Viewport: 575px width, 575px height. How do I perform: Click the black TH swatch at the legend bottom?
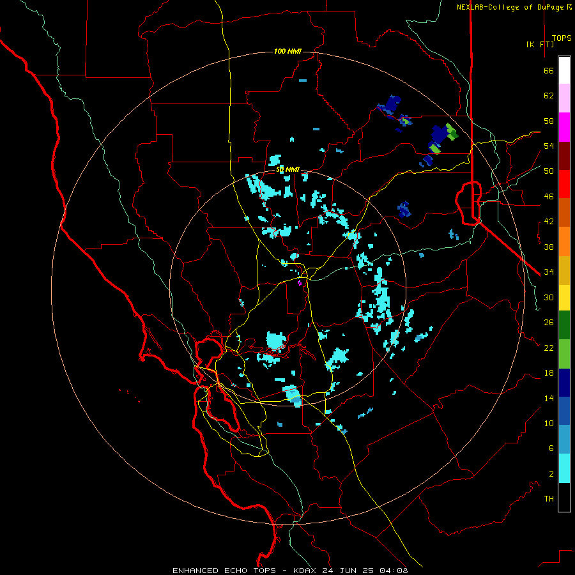tap(564, 497)
